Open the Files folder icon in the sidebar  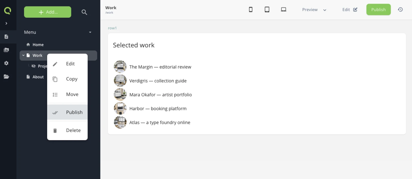click(x=6, y=77)
